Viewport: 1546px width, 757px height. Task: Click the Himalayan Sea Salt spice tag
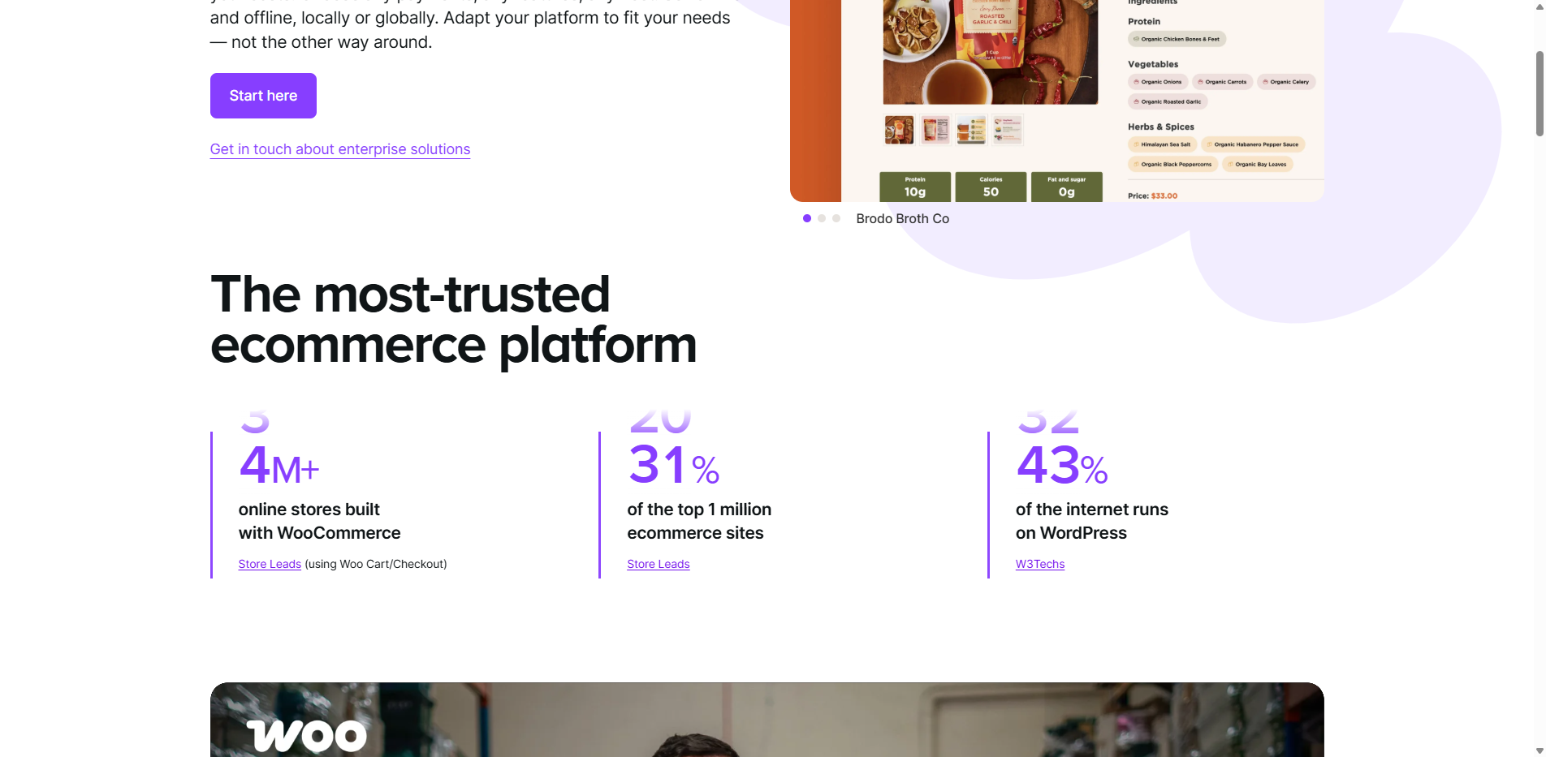point(1163,144)
